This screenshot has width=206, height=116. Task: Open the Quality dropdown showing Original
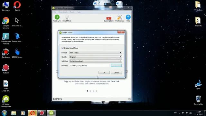tap(96, 57)
